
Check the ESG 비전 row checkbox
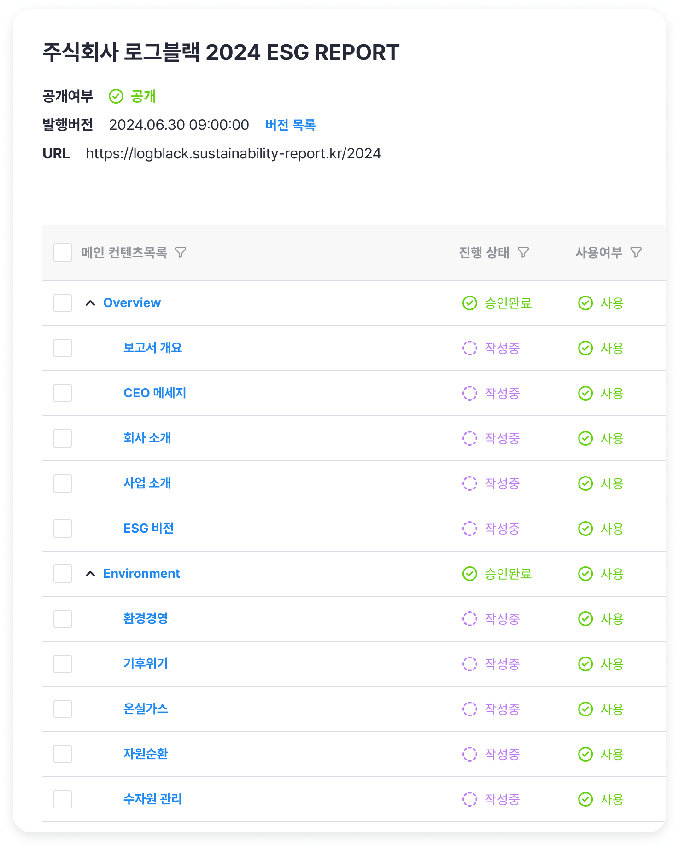pos(63,529)
